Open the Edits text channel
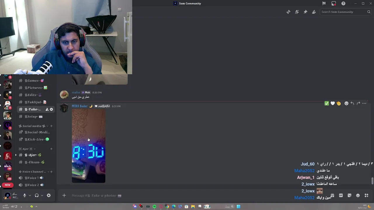The height and width of the screenshot is (210, 374). coord(36,95)
